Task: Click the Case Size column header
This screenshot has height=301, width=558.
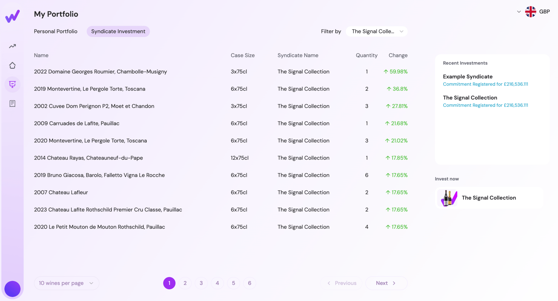Action: point(243,55)
